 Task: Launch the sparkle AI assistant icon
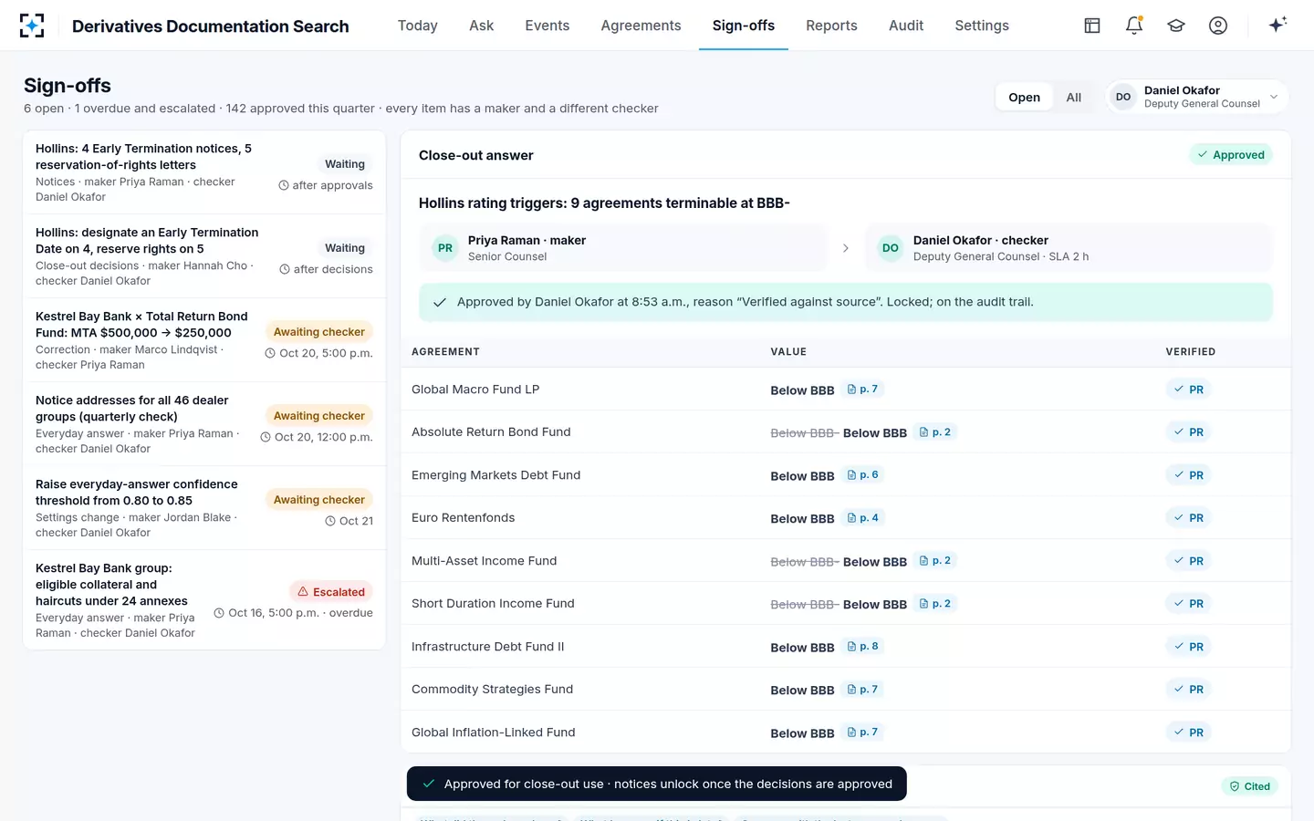tap(1277, 25)
